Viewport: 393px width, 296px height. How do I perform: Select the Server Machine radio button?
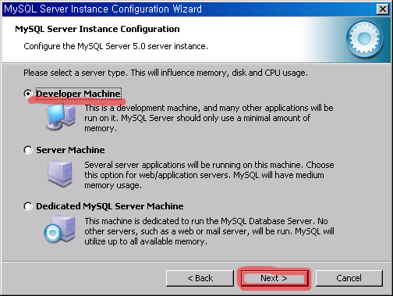click(x=28, y=150)
